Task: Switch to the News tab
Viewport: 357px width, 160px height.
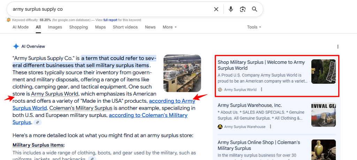Action: click(150, 27)
